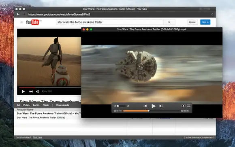Skip to next video in YouTube player
Screen dimensions: 235x147
31,92
